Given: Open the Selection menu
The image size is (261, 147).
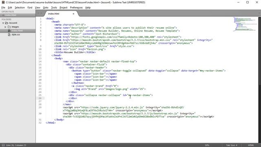Looking at the screenshot, I should click(20, 7).
